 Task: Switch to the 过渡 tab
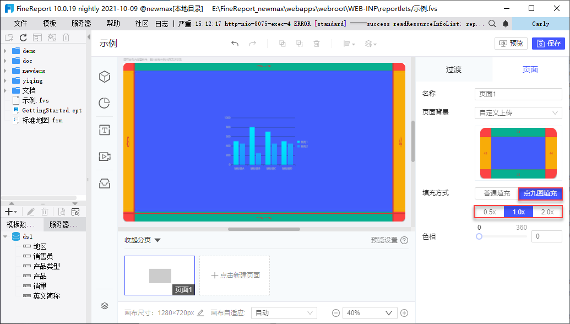tap(454, 69)
